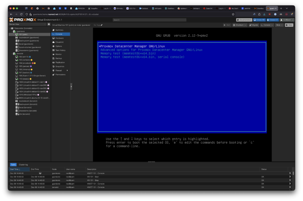Screen dimensions: 303x201
Task: Open the Server View dropdown
Action: [x=27, y=24]
